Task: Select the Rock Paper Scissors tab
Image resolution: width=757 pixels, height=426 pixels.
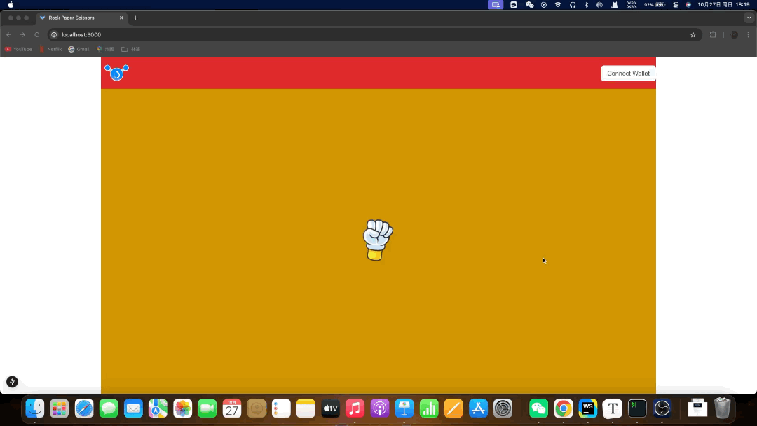Action: 82,18
